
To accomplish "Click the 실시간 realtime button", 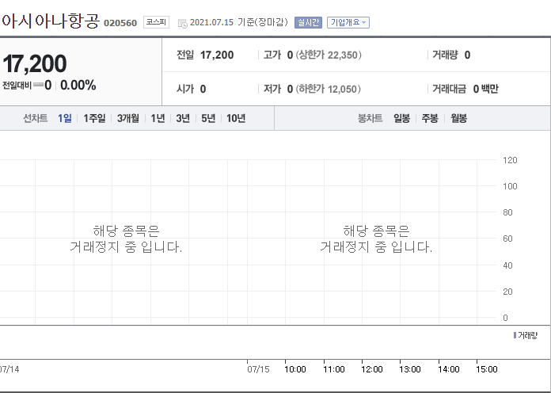I will (308, 22).
